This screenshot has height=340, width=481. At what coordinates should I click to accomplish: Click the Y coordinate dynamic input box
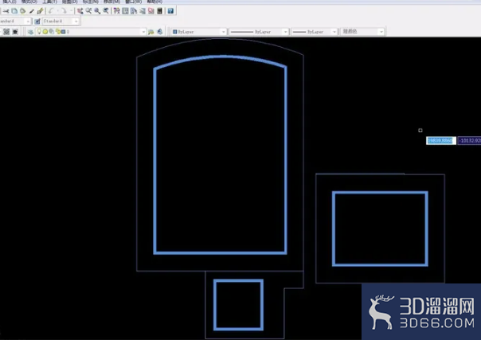pos(469,141)
